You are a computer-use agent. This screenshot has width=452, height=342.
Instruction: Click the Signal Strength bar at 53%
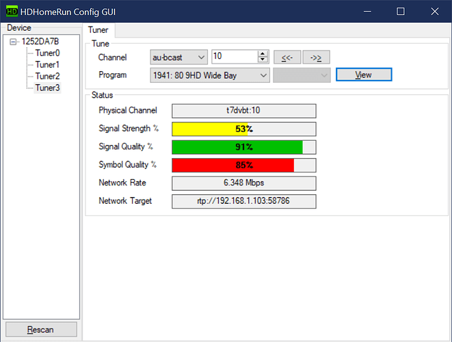point(244,129)
